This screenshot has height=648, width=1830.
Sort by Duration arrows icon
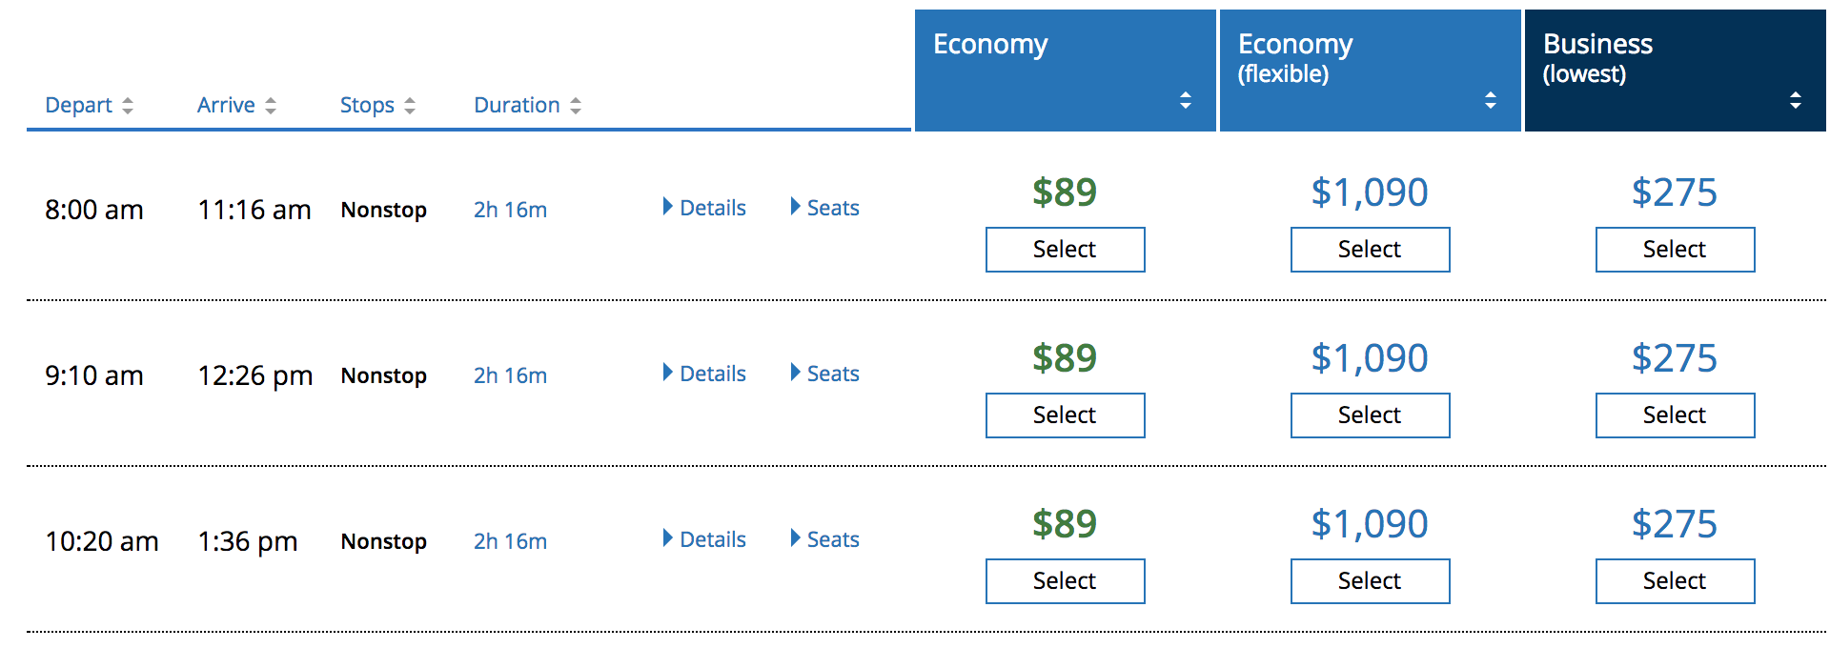tap(576, 106)
